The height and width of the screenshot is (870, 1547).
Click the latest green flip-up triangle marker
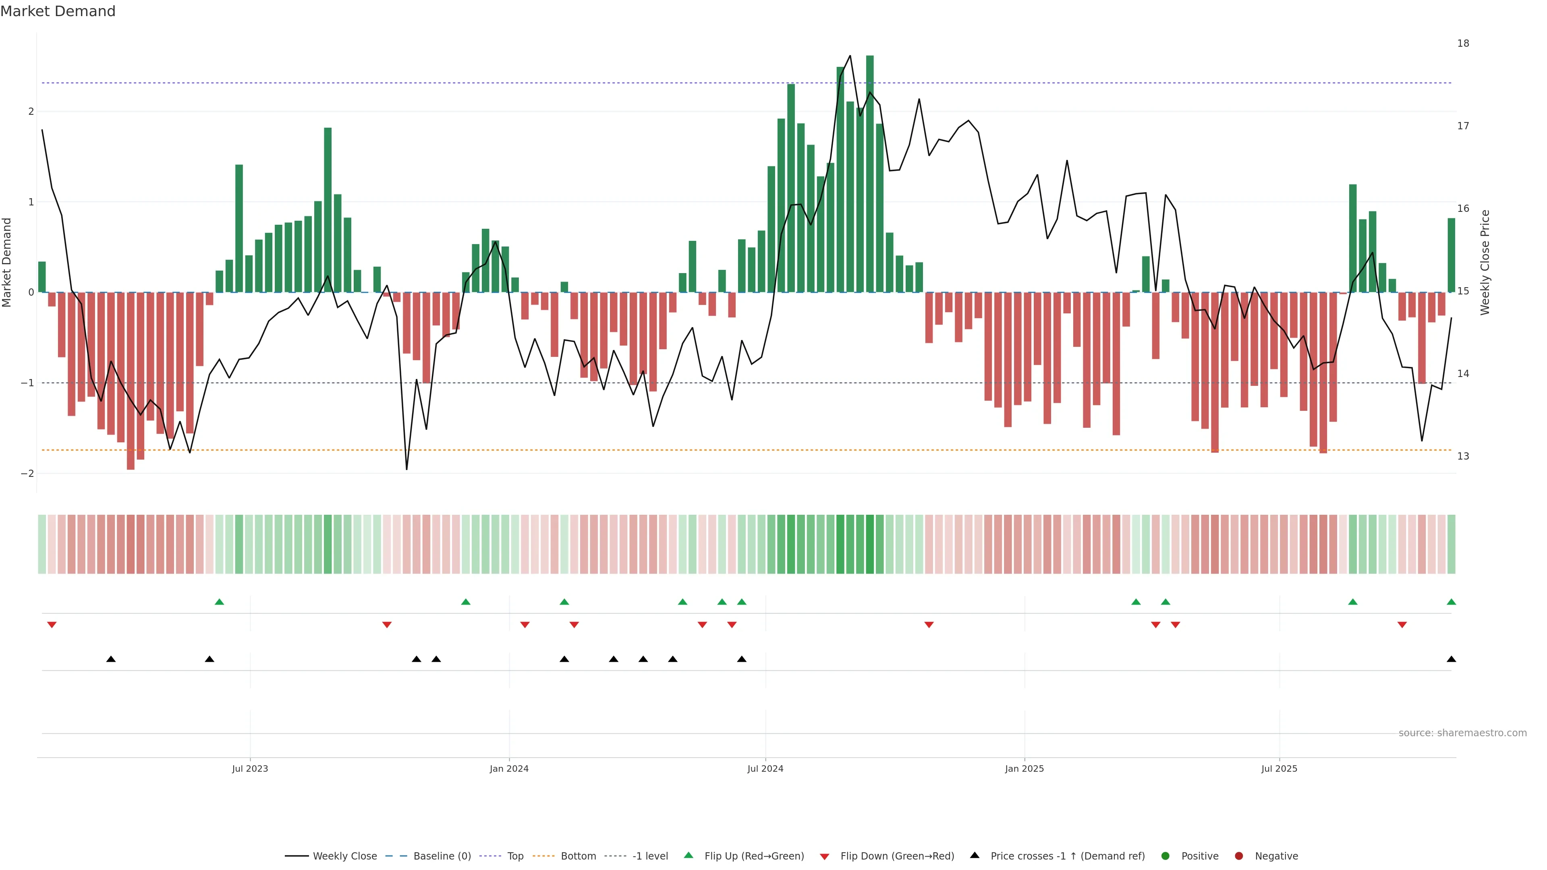tap(1452, 602)
